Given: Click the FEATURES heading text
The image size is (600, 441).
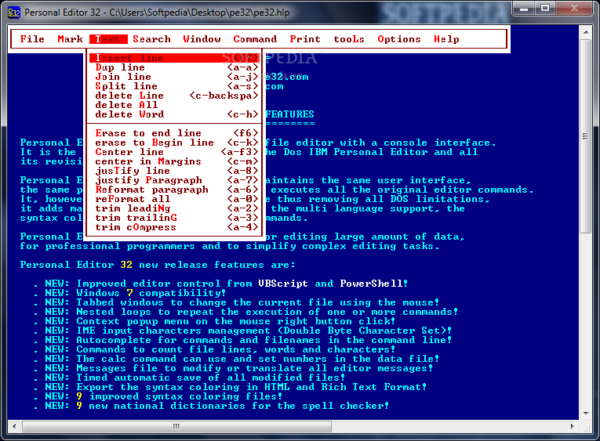Looking at the screenshot, I should [x=289, y=114].
